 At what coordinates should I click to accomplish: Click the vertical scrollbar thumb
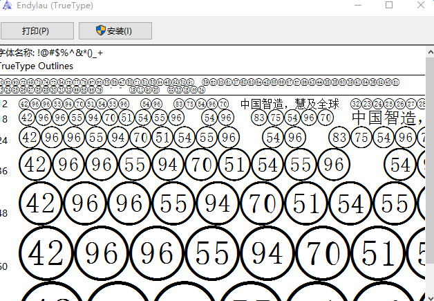click(430, 161)
